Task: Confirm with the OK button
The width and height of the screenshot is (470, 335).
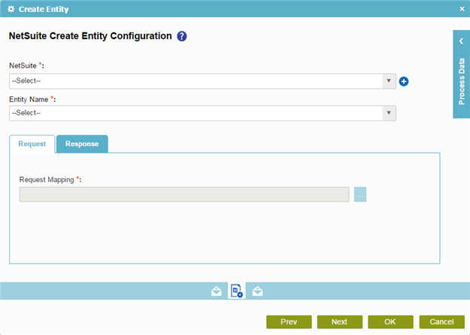Action: point(390,321)
